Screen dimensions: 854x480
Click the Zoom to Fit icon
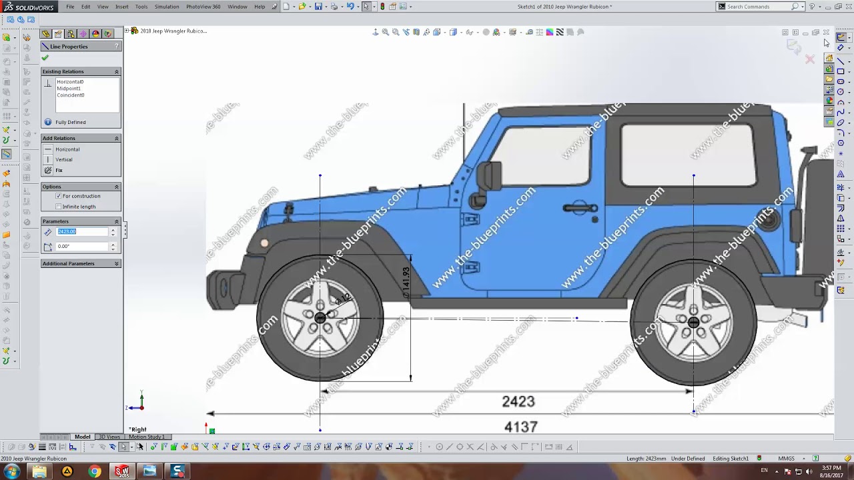[385, 32]
